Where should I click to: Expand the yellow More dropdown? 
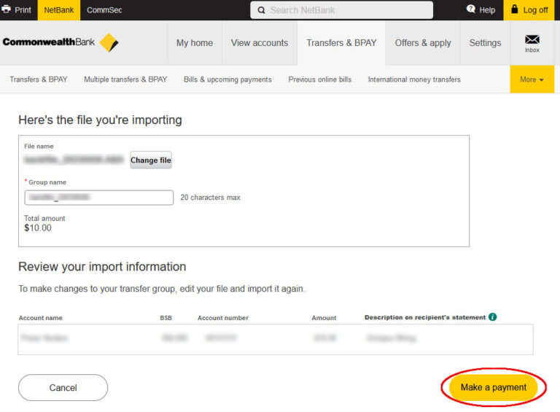[532, 79]
